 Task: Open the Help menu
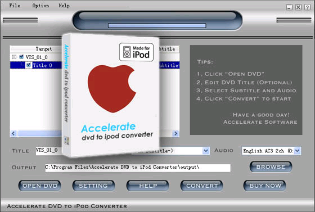(x=64, y=6)
